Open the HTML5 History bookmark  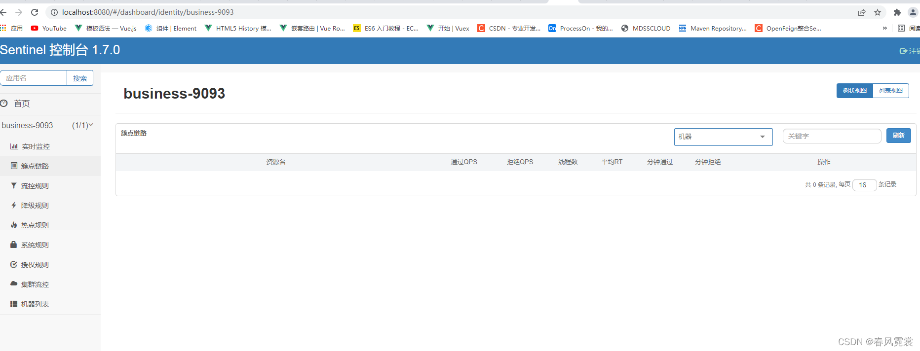(238, 28)
